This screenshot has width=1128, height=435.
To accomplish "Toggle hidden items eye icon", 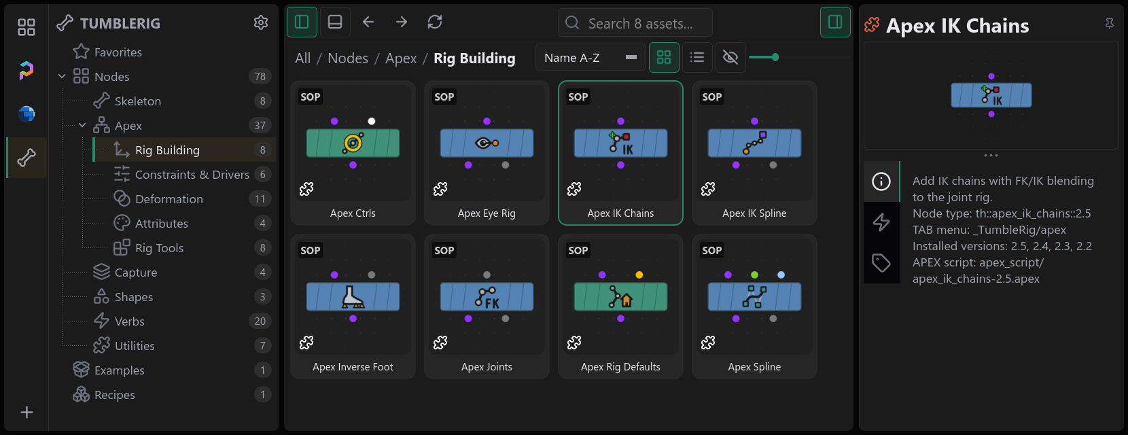I will pos(730,58).
